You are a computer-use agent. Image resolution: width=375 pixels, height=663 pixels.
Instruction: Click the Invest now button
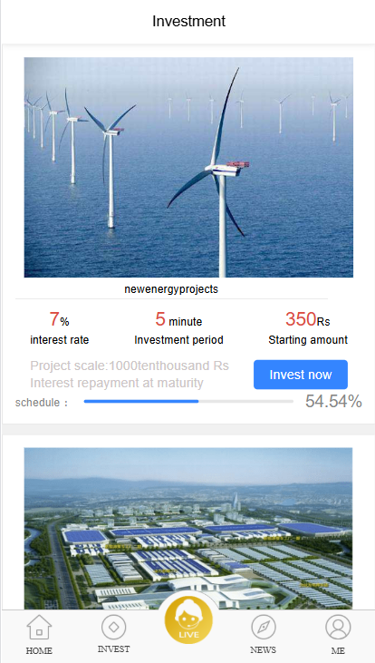point(301,375)
